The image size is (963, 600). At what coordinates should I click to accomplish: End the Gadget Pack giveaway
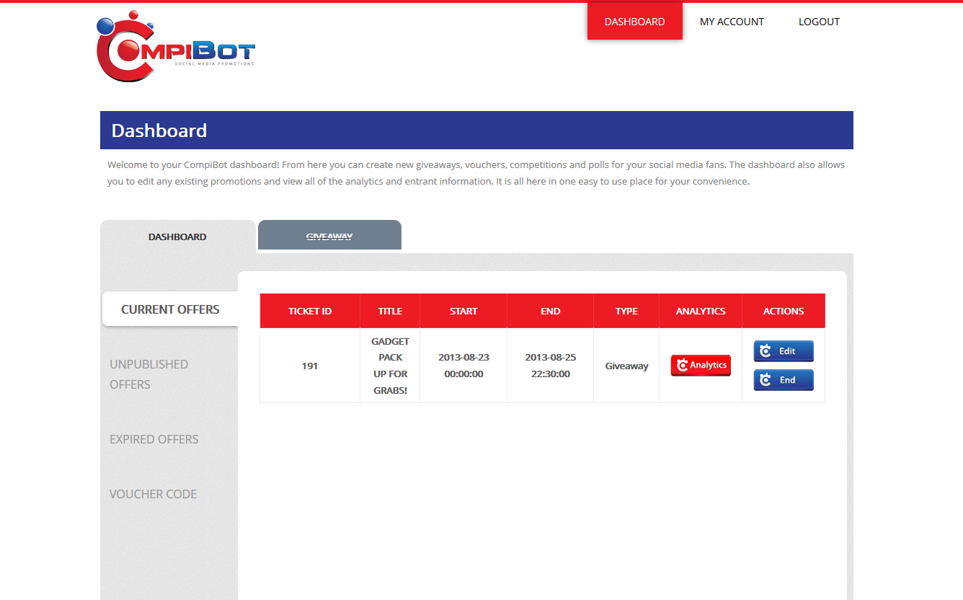(x=784, y=380)
